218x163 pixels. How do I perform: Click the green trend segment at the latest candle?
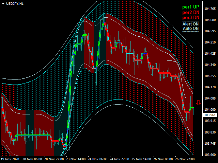pos(191,108)
